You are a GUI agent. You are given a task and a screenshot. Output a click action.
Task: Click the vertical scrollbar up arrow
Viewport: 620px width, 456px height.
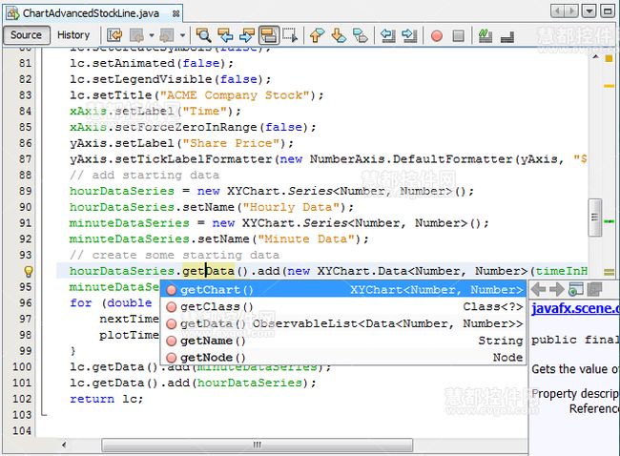click(x=595, y=57)
